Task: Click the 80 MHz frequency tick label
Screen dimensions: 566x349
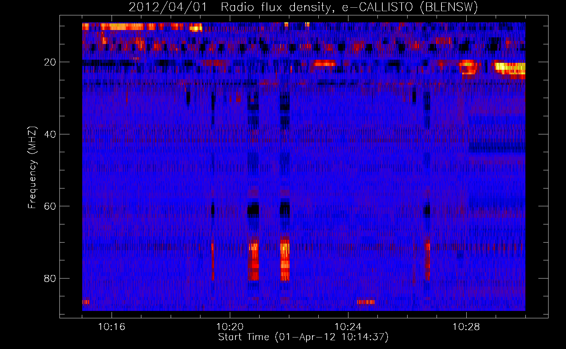Action: (x=50, y=279)
